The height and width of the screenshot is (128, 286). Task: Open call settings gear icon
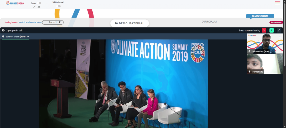pyautogui.click(x=3, y=31)
